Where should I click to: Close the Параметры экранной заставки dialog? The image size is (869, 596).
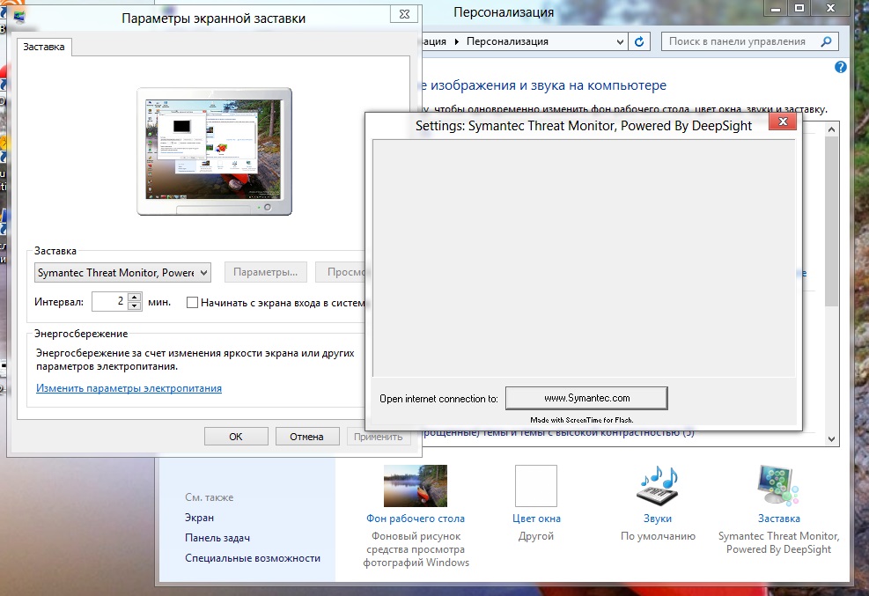(405, 14)
